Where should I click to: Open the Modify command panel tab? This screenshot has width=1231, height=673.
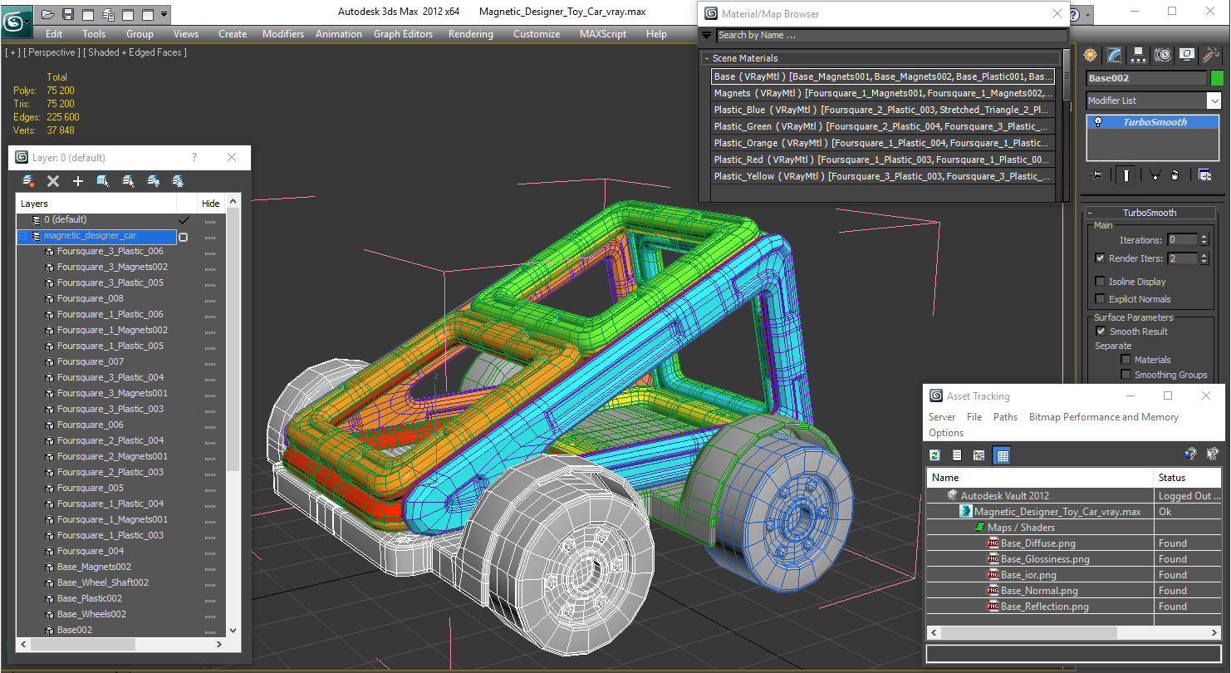pos(1115,55)
